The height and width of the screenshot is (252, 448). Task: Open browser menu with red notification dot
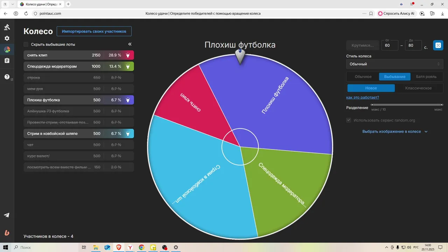pyautogui.click(x=412, y=4)
